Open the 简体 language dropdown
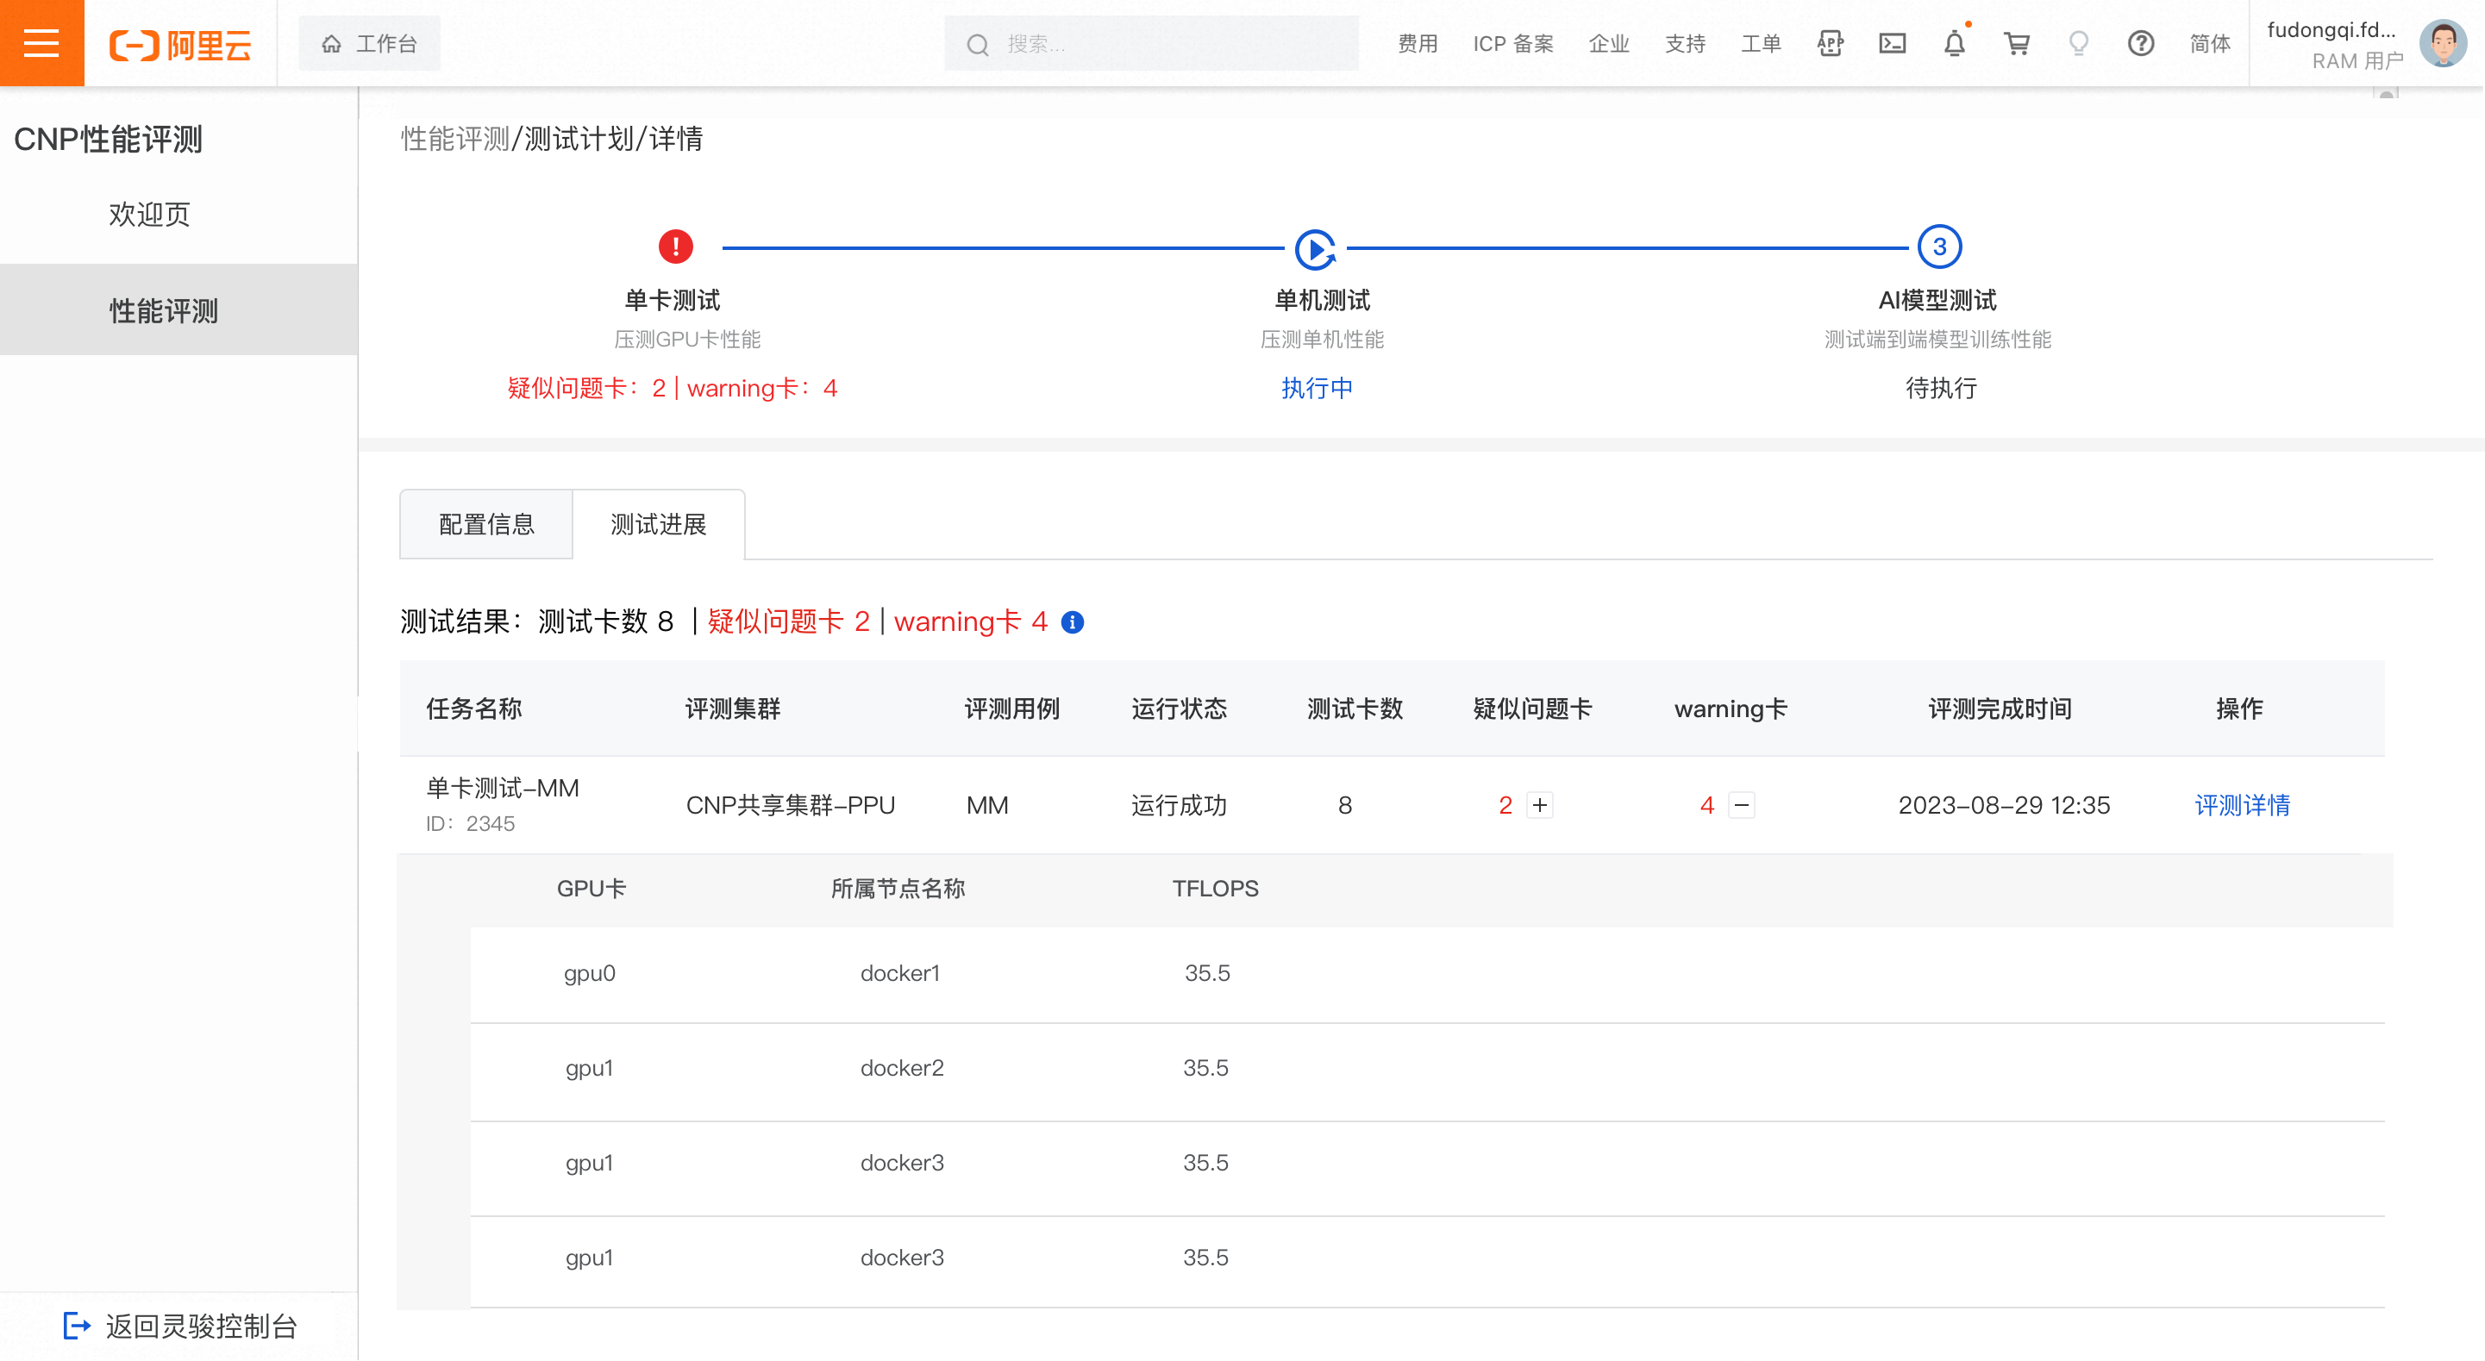This screenshot has width=2485, height=1361. pyautogui.click(x=2209, y=43)
